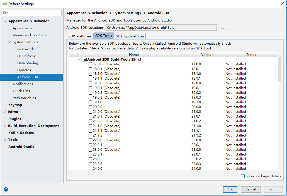Tick the 23.0.3 checkbox
The height and width of the screenshot is (196, 287).
[x=90, y=164]
